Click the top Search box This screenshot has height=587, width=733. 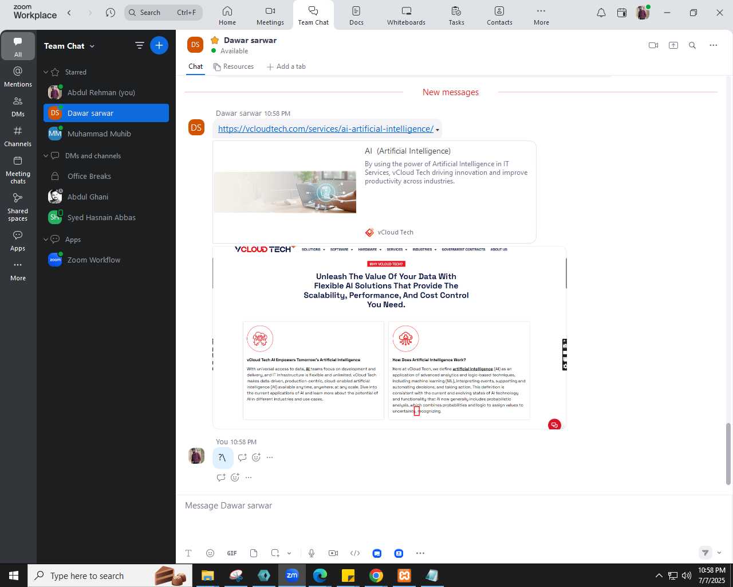(164, 13)
